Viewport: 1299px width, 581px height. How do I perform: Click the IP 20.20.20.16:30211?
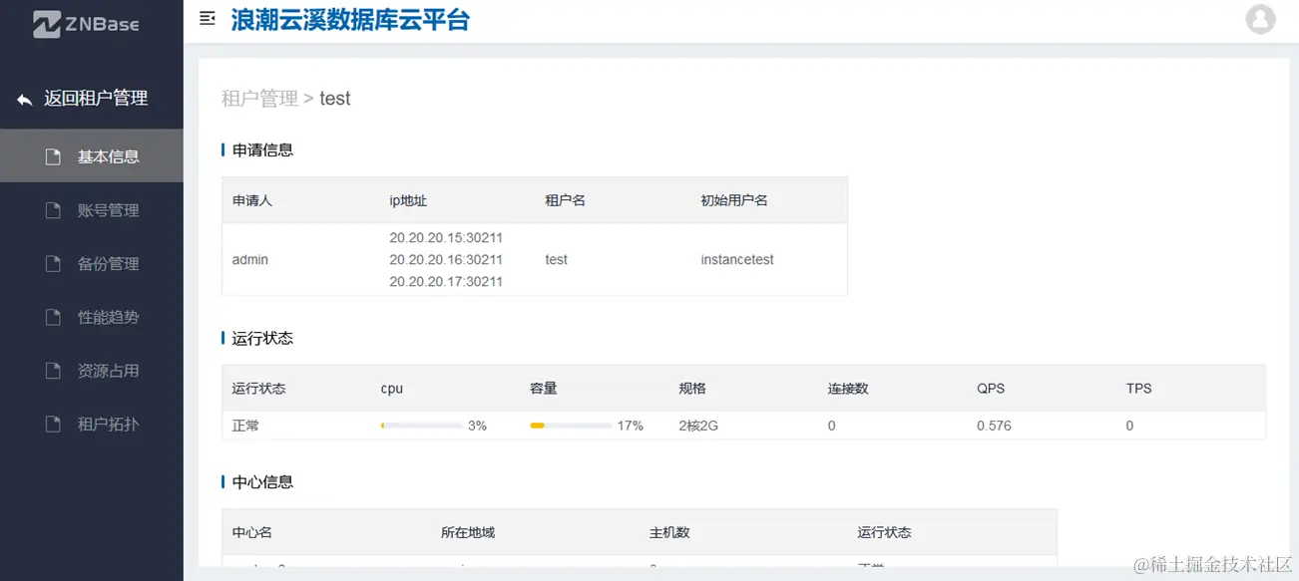(x=446, y=259)
